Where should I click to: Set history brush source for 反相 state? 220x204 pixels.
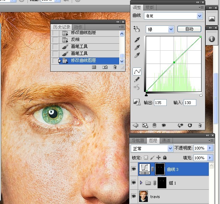[55, 39]
